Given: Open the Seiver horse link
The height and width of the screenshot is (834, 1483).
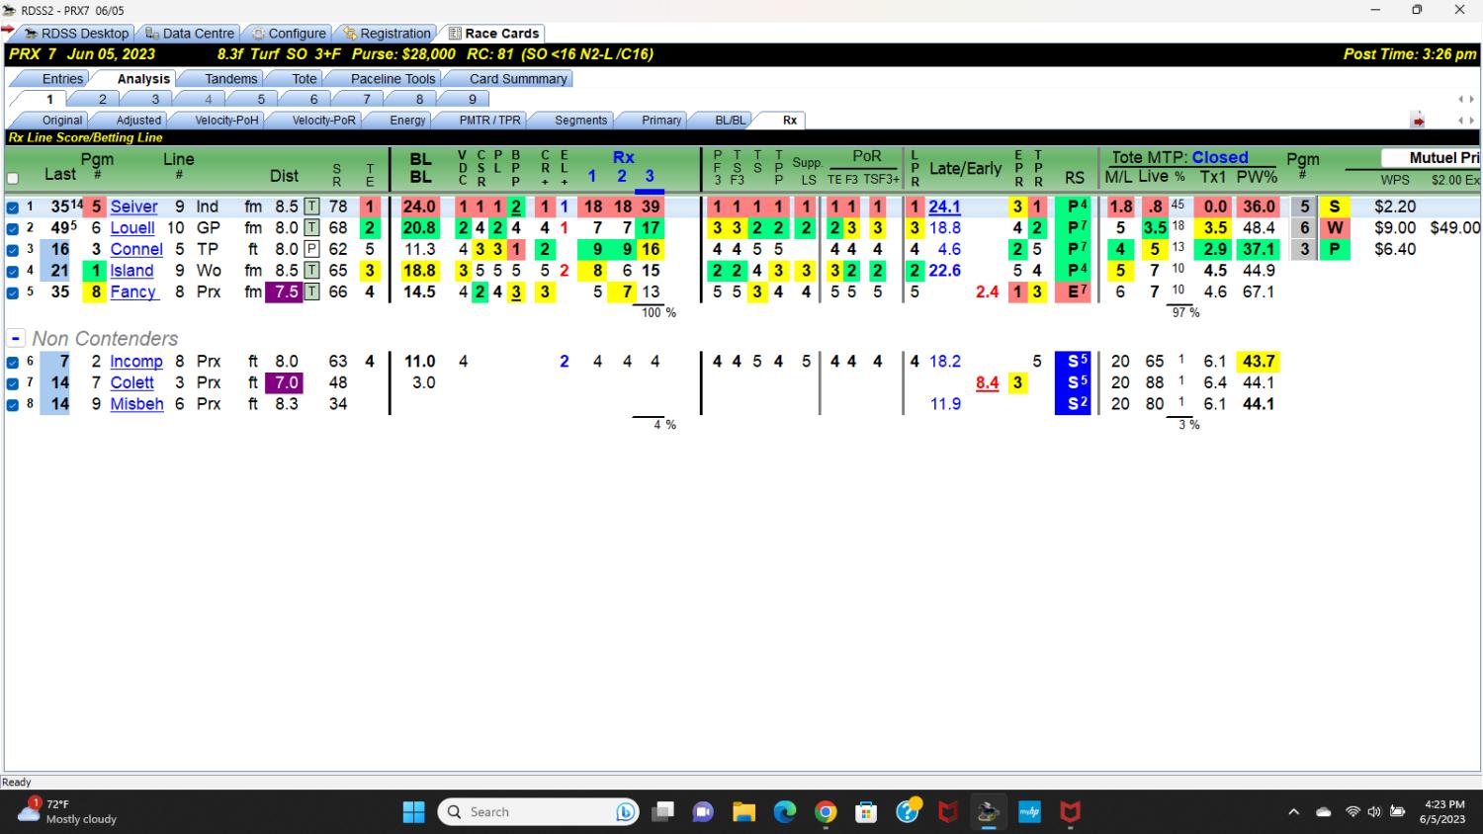Looking at the screenshot, I should click(133, 207).
